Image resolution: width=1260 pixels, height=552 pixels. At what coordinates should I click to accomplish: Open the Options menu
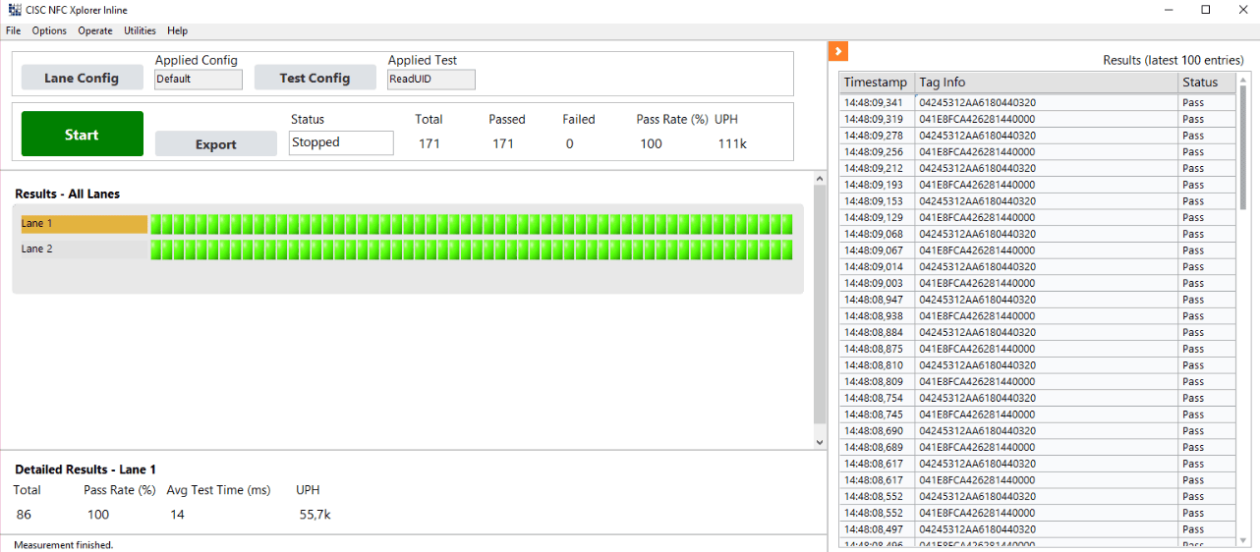(x=49, y=30)
